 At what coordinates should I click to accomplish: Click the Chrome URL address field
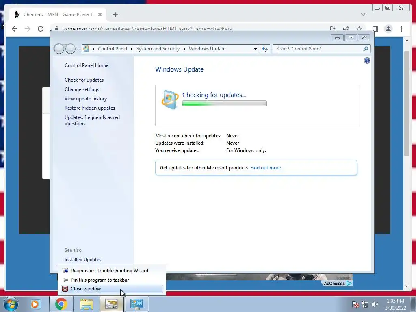pos(191,29)
